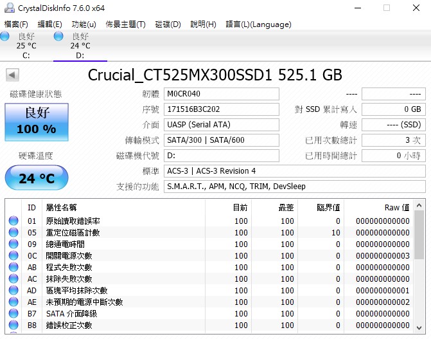The height and width of the screenshot is (339, 431).
Task: Click the total SSD writes 0 GB field
Action: (x=394, y=109)
